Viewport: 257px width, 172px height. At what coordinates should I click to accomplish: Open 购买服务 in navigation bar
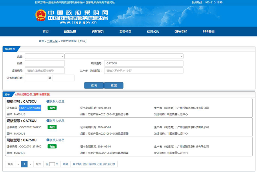click(x=97, y=32)
